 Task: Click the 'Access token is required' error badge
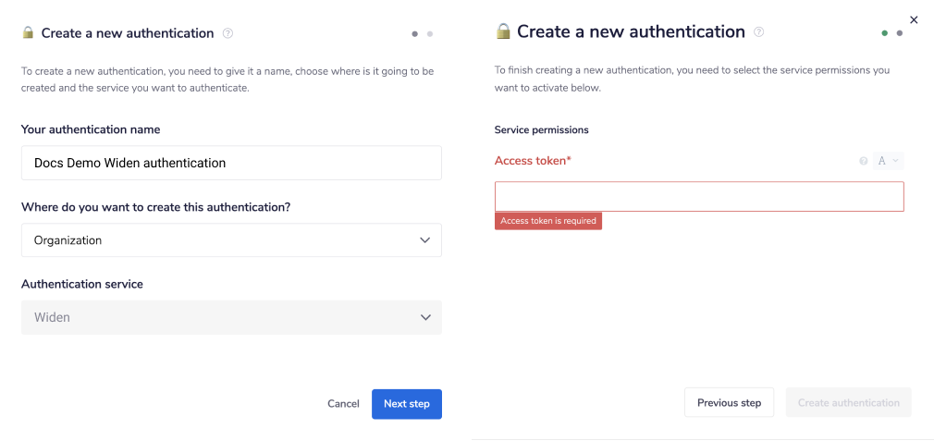(x=548, y=221)
